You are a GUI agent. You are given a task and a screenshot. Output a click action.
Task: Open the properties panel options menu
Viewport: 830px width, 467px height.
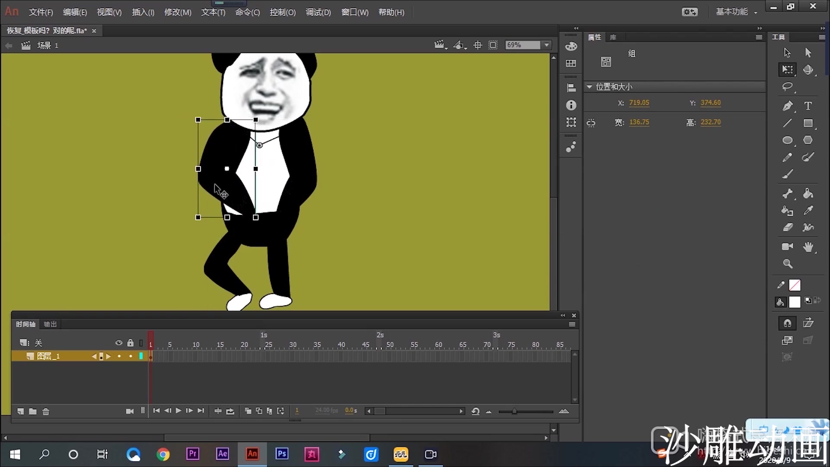[x=759, y=37]
